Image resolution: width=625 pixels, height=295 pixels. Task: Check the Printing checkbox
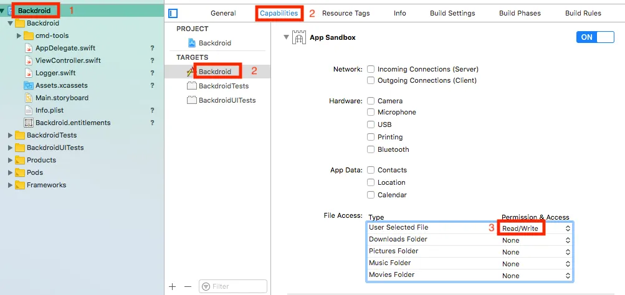tap(371, 137)
